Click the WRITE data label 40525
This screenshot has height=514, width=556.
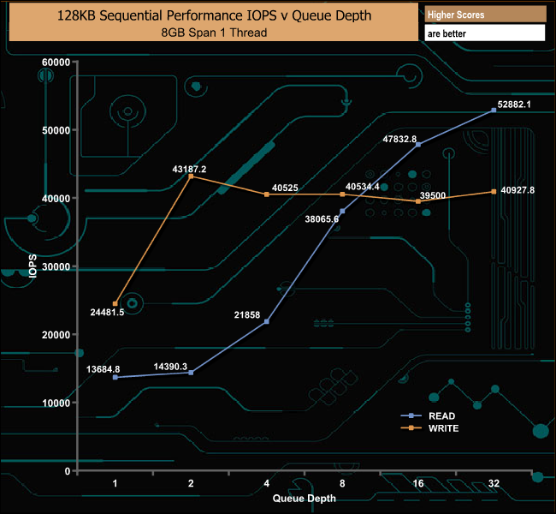point(285,188)
